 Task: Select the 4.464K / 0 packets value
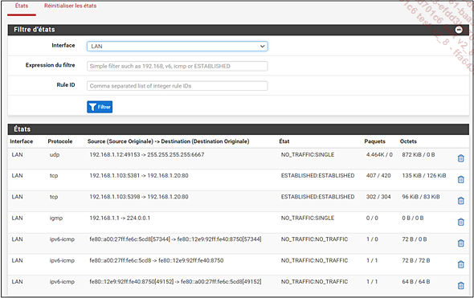(x=379, y=155)
